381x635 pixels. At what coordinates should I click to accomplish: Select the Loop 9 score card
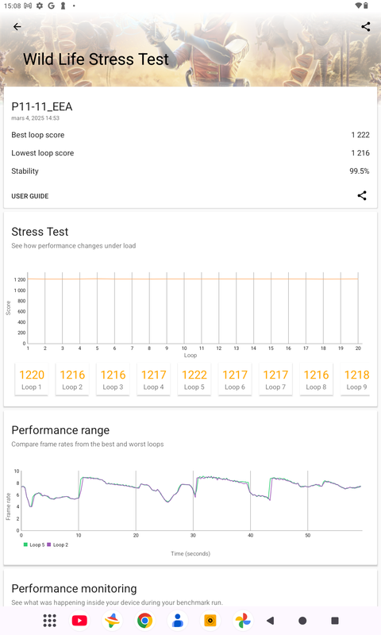(356, 379)
